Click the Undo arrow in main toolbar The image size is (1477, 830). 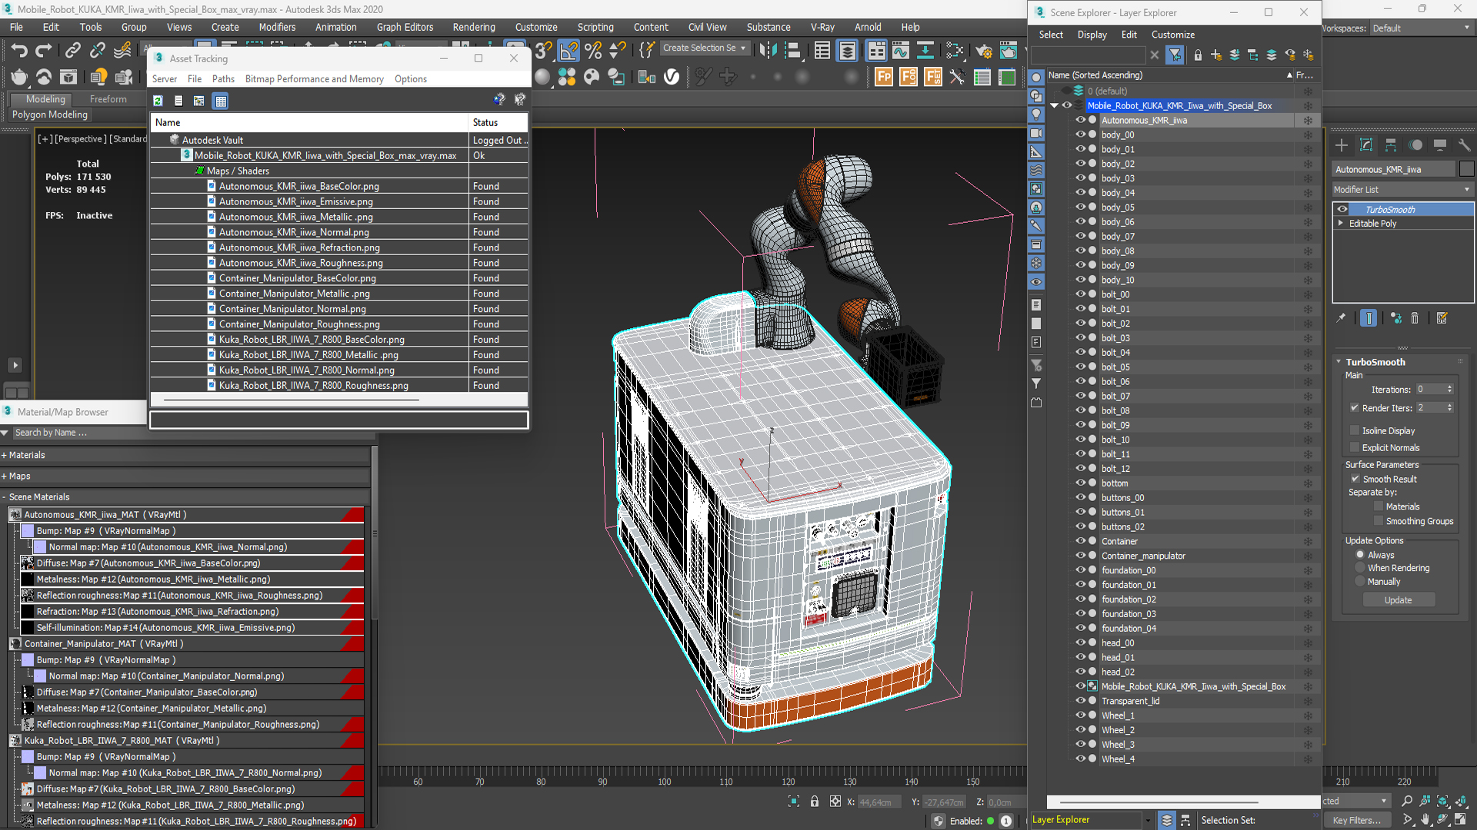(19, 51)
